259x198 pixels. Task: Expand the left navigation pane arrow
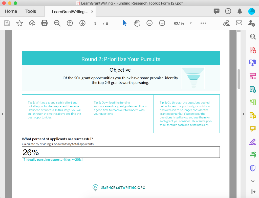click(3, 114)
